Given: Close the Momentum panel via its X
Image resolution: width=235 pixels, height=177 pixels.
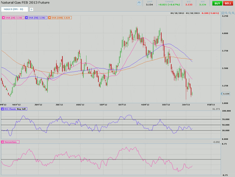Looking at the screenshot, I should [3, 142].
